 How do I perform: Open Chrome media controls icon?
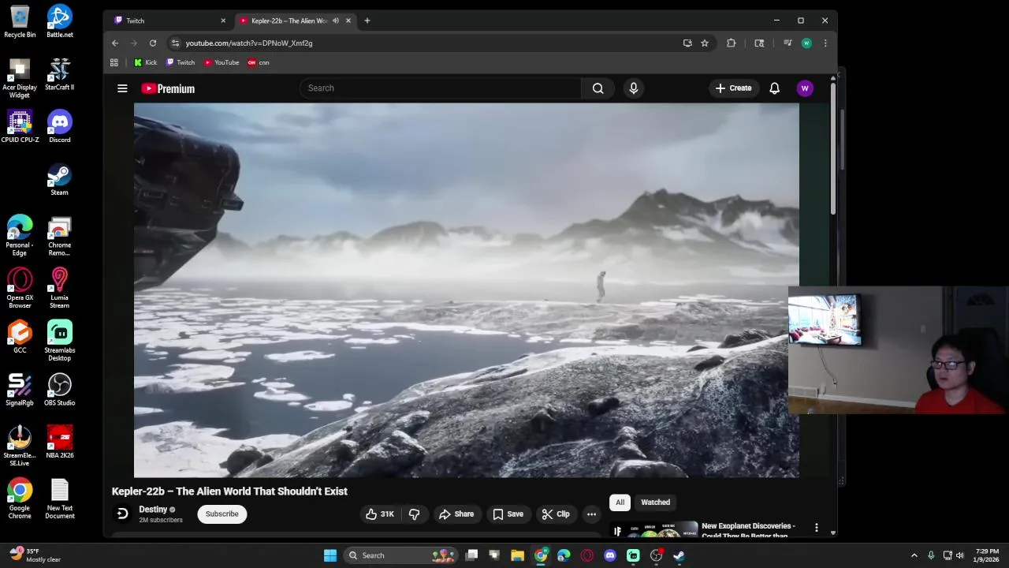(x=787, y=43)
